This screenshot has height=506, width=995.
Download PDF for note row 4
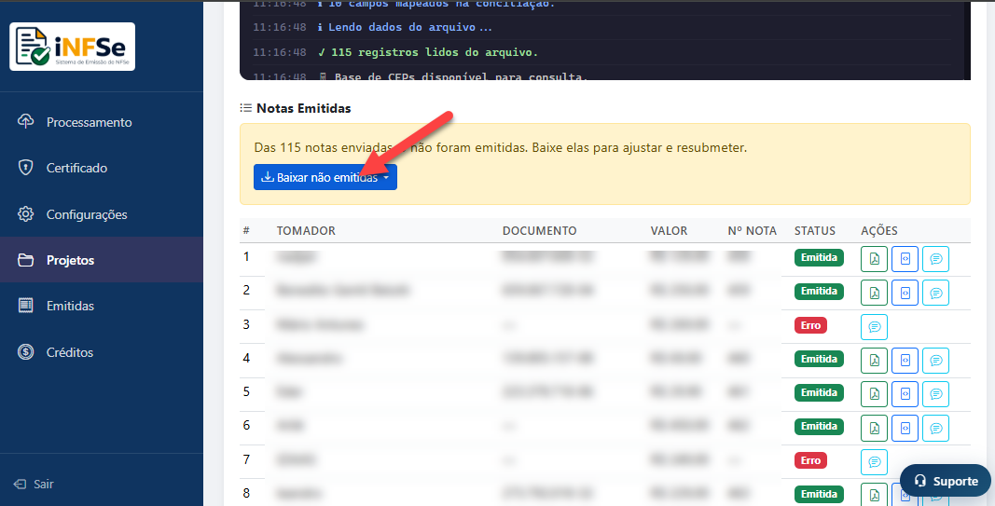874,360
